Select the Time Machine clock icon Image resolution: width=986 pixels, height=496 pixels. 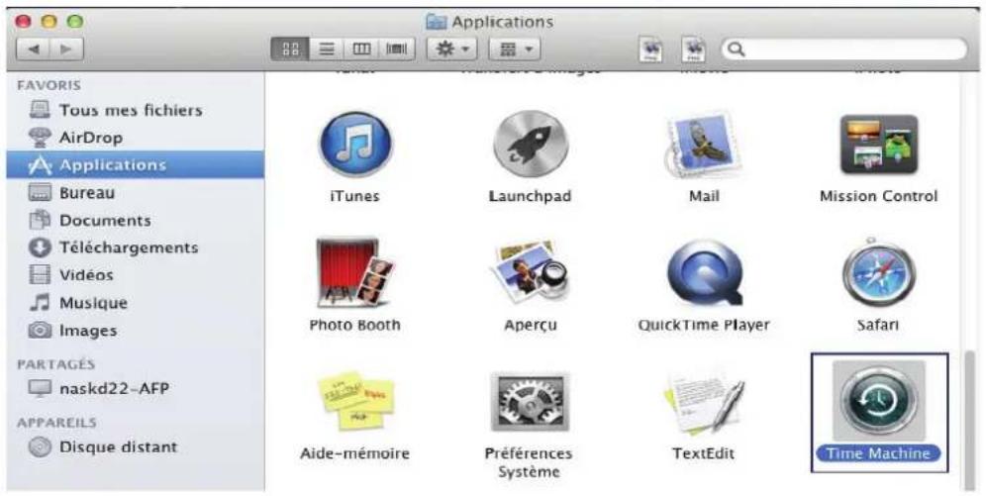[x=878, y=400]
